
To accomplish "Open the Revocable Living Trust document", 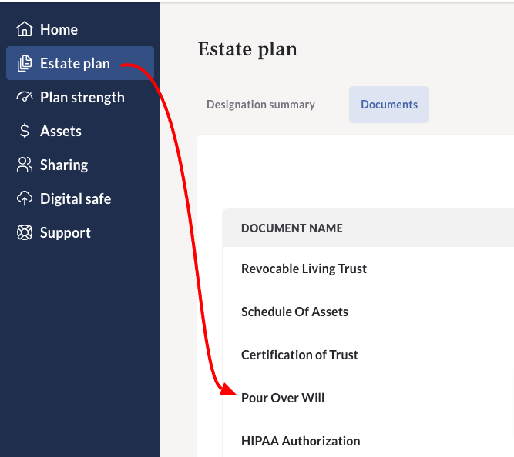I will pyautogui.click(x=304, y=269).
